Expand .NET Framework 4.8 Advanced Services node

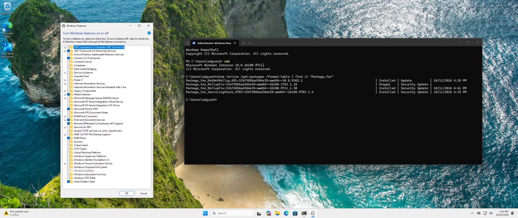(x=65, y=51)
